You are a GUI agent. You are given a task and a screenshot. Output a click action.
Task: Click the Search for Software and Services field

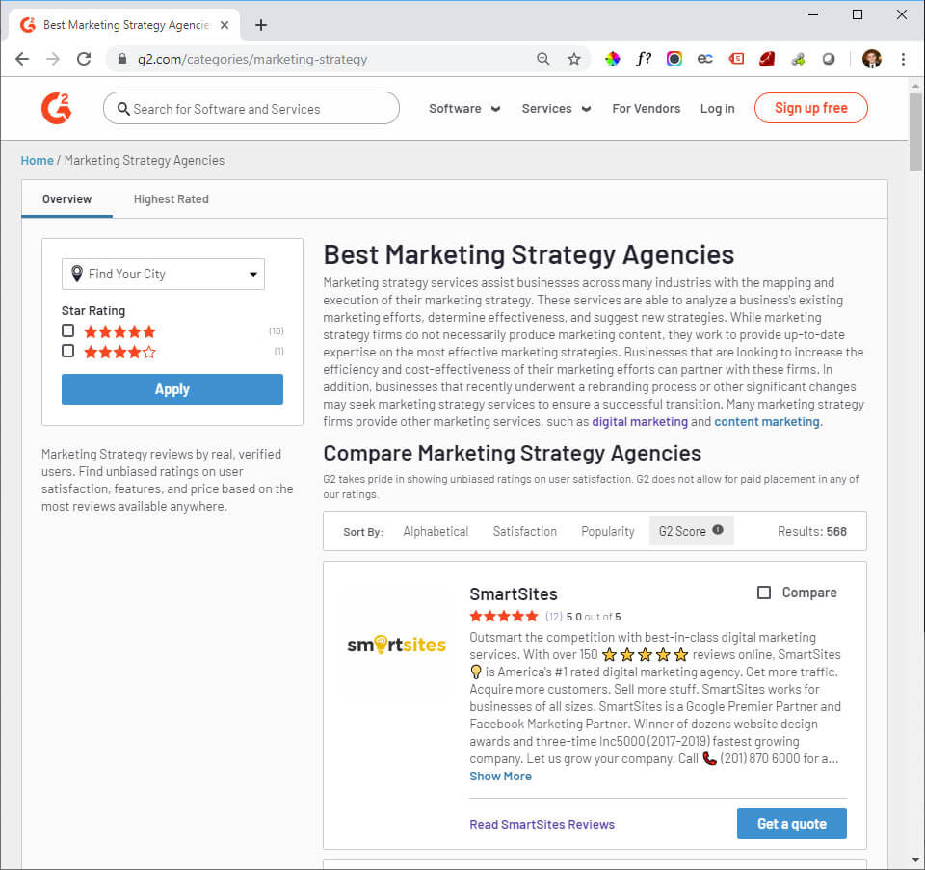coord(251,109)
